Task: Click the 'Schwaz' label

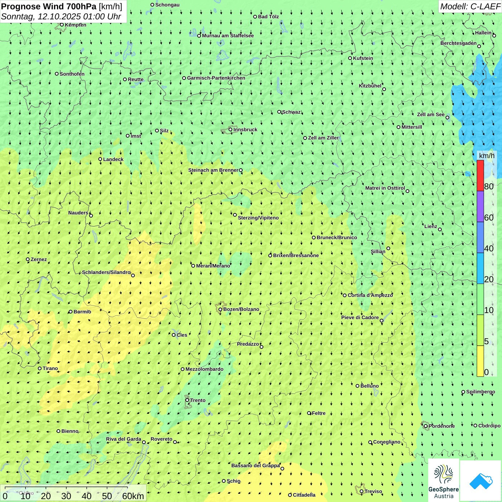Action: click(291, 112)
